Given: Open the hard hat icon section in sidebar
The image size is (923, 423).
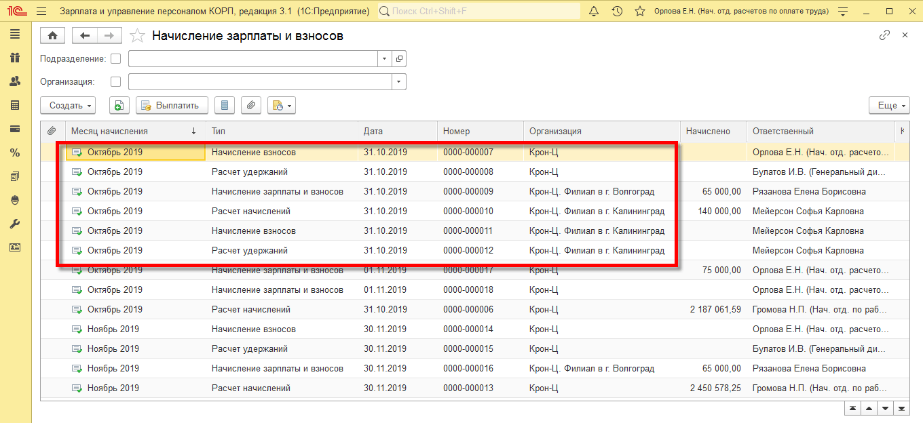Looking at the screenshot, I should (15, 200).
